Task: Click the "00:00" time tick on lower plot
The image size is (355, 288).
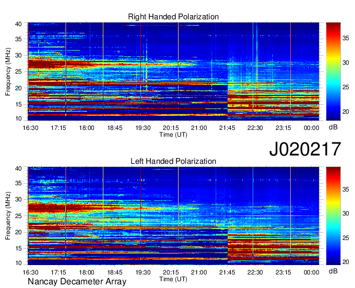Action: pos(312,272)
